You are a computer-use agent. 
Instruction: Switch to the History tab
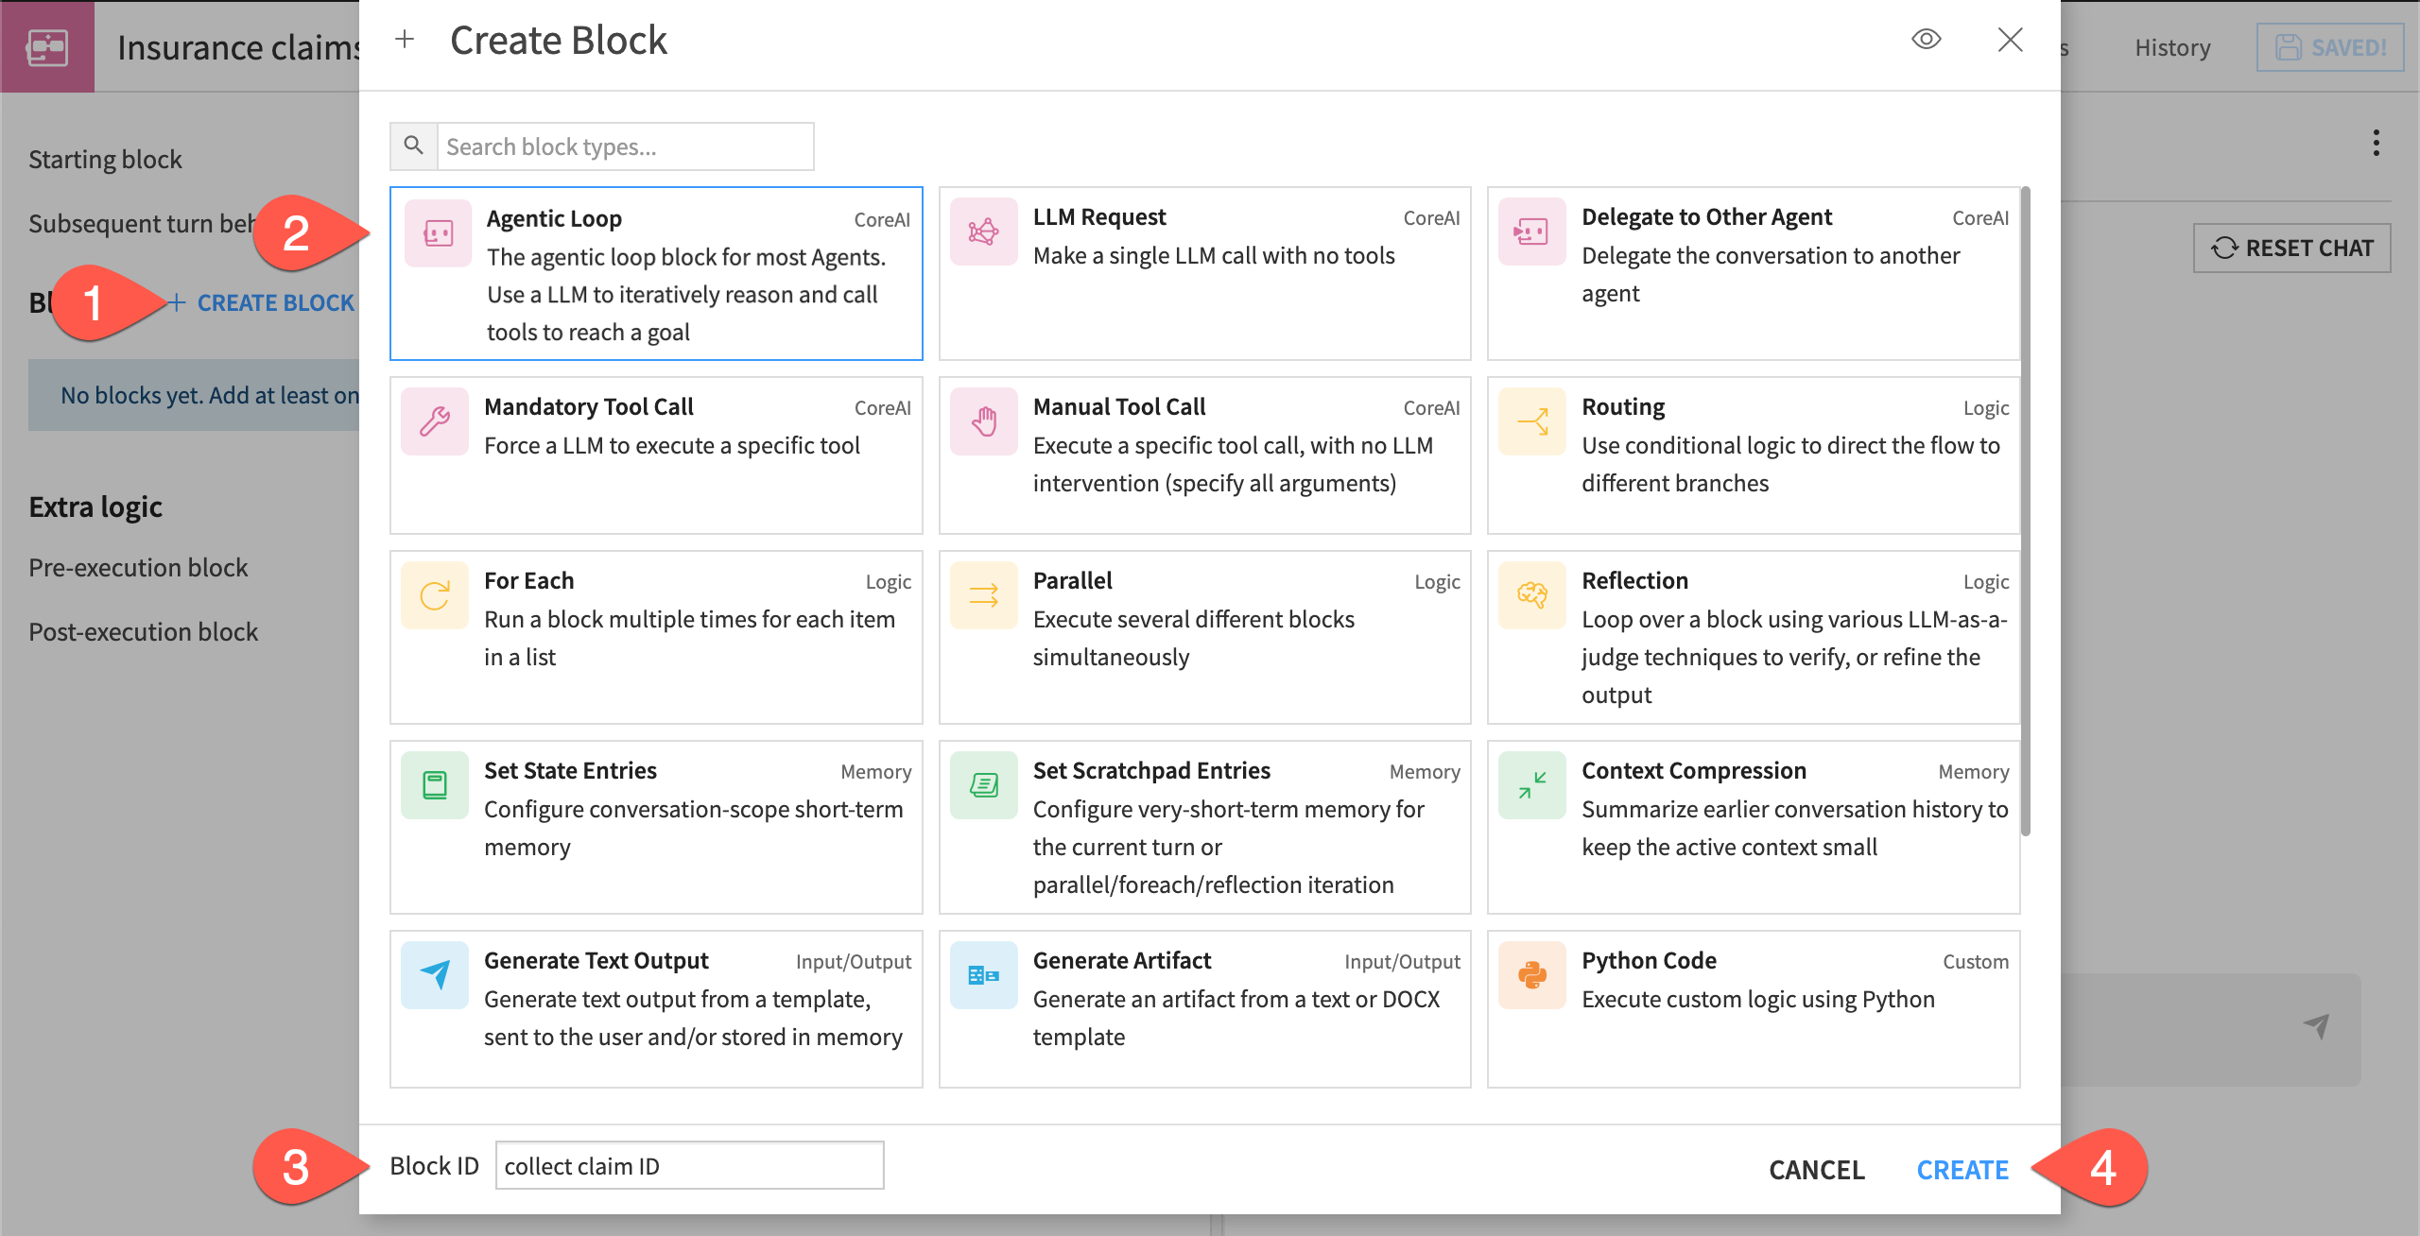coord(2171,46)
